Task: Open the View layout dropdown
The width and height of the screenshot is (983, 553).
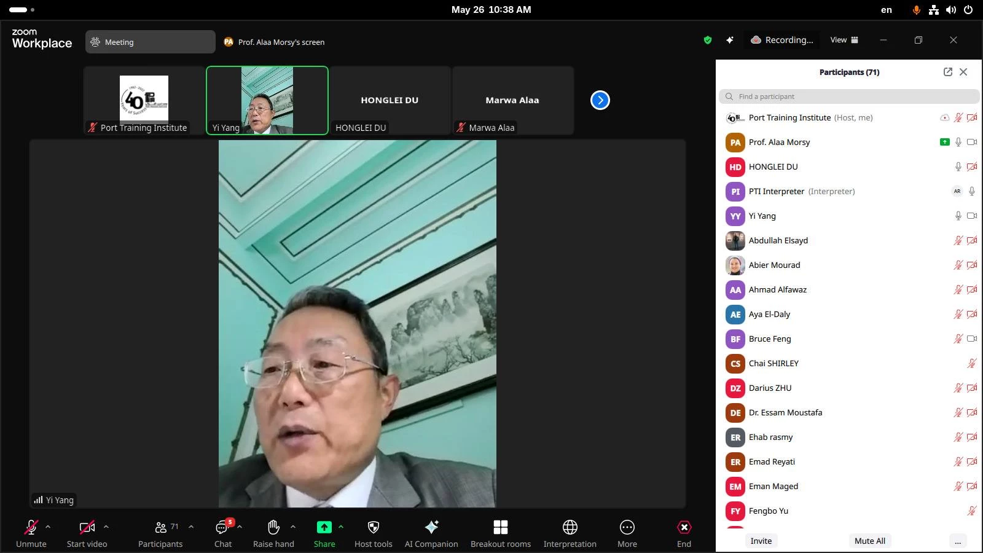Action: 844,40
